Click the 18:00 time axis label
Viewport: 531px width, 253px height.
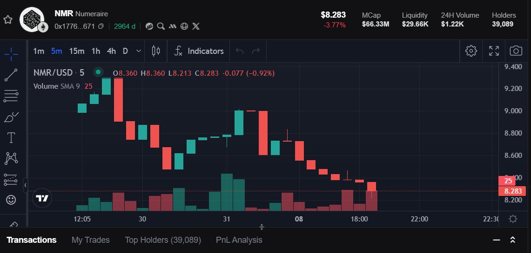359,219
